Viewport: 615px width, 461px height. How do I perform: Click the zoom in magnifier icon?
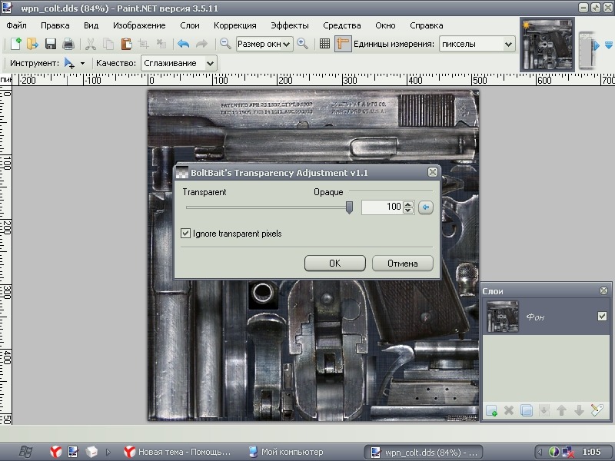pyautogui.click(x=303, y=44)
